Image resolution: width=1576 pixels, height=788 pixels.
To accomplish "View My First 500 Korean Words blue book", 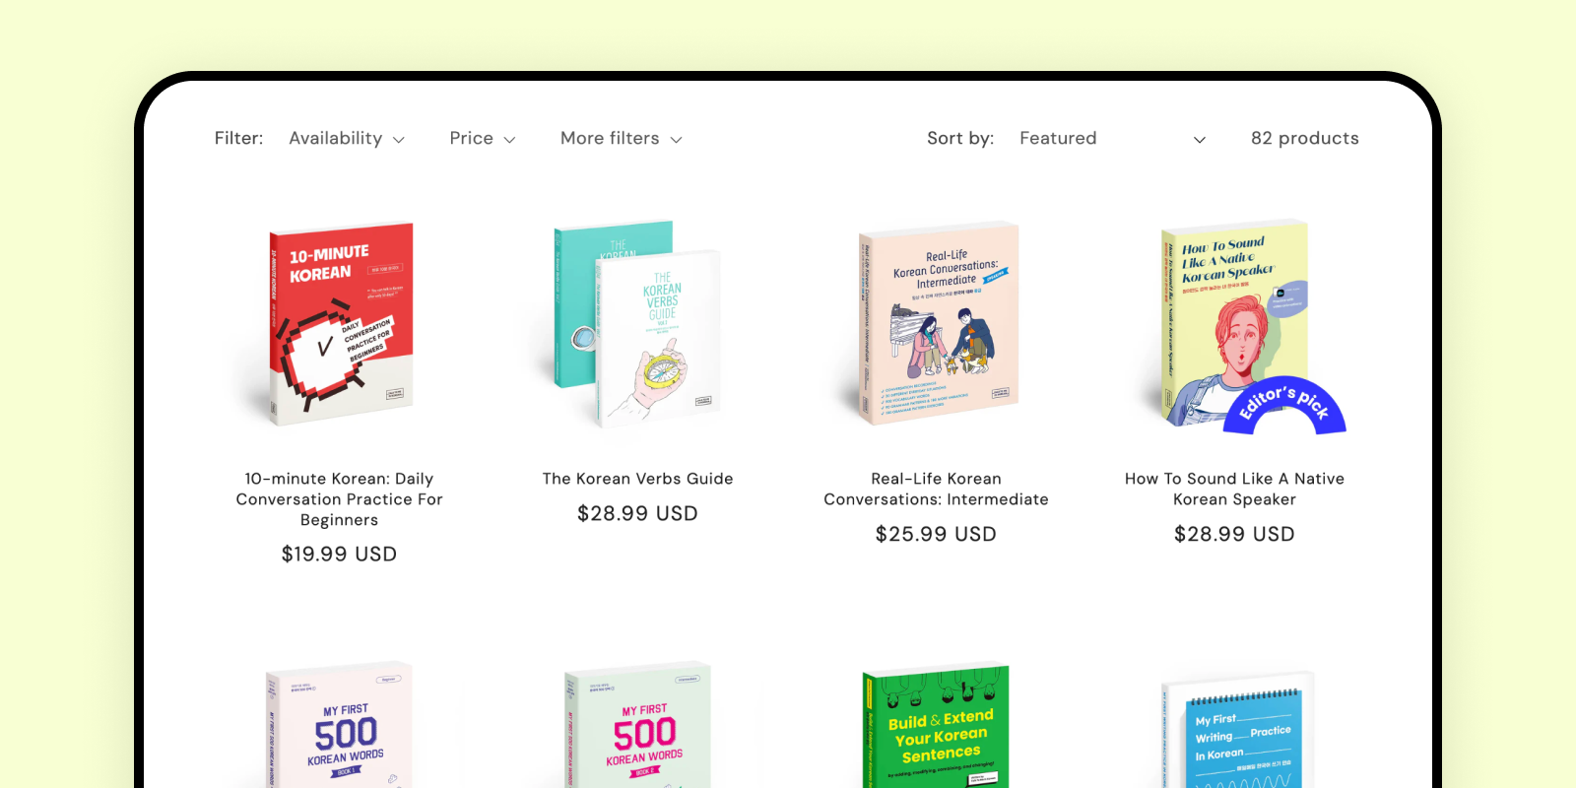I will tap(339, 725).
